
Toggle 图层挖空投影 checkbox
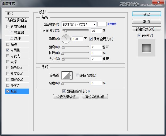click(x=64, y=91)
